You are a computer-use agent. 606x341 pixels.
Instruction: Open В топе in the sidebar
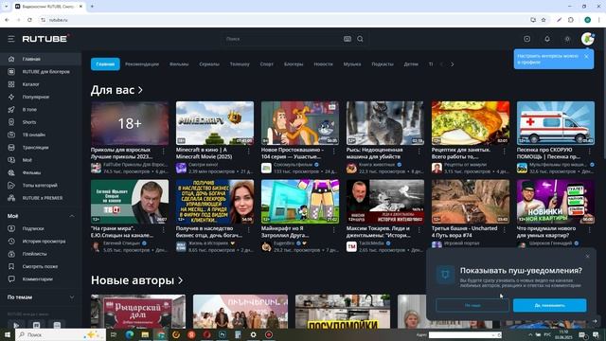point(41,110)
